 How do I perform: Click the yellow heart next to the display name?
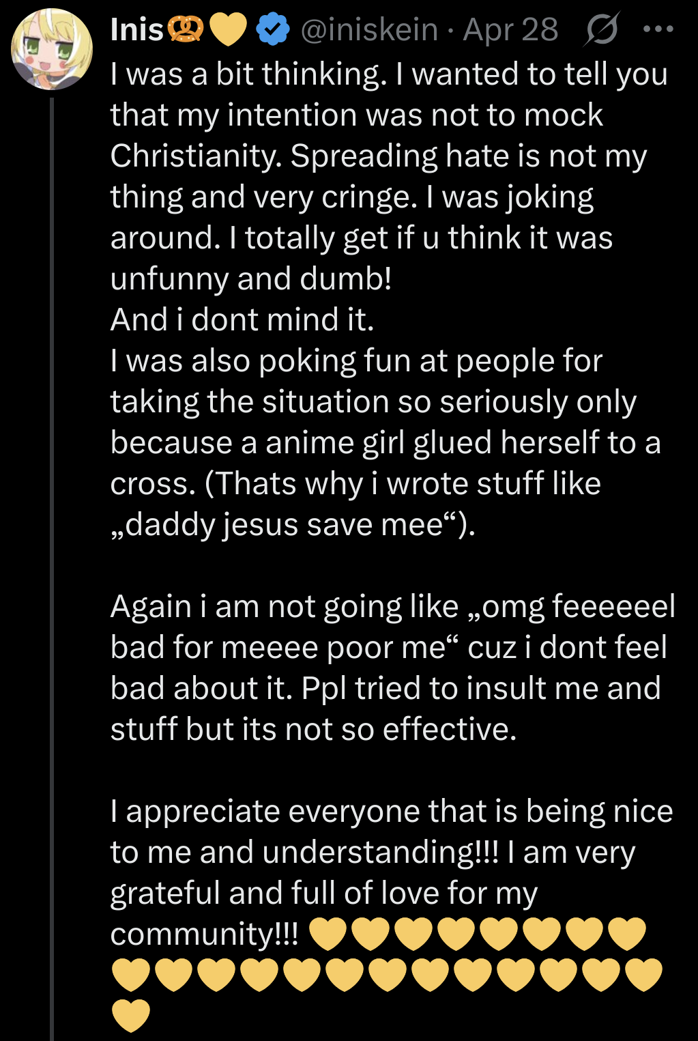(227, 31)
